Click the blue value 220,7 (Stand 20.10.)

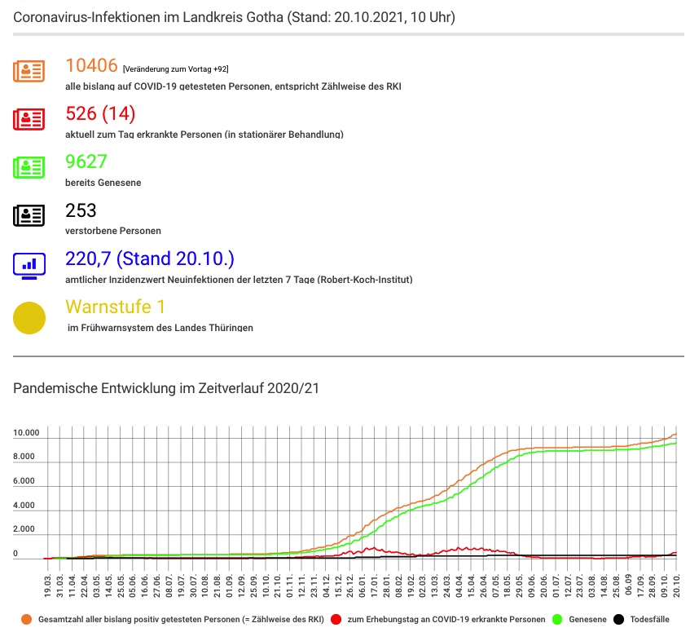click(x=150, y=259)
